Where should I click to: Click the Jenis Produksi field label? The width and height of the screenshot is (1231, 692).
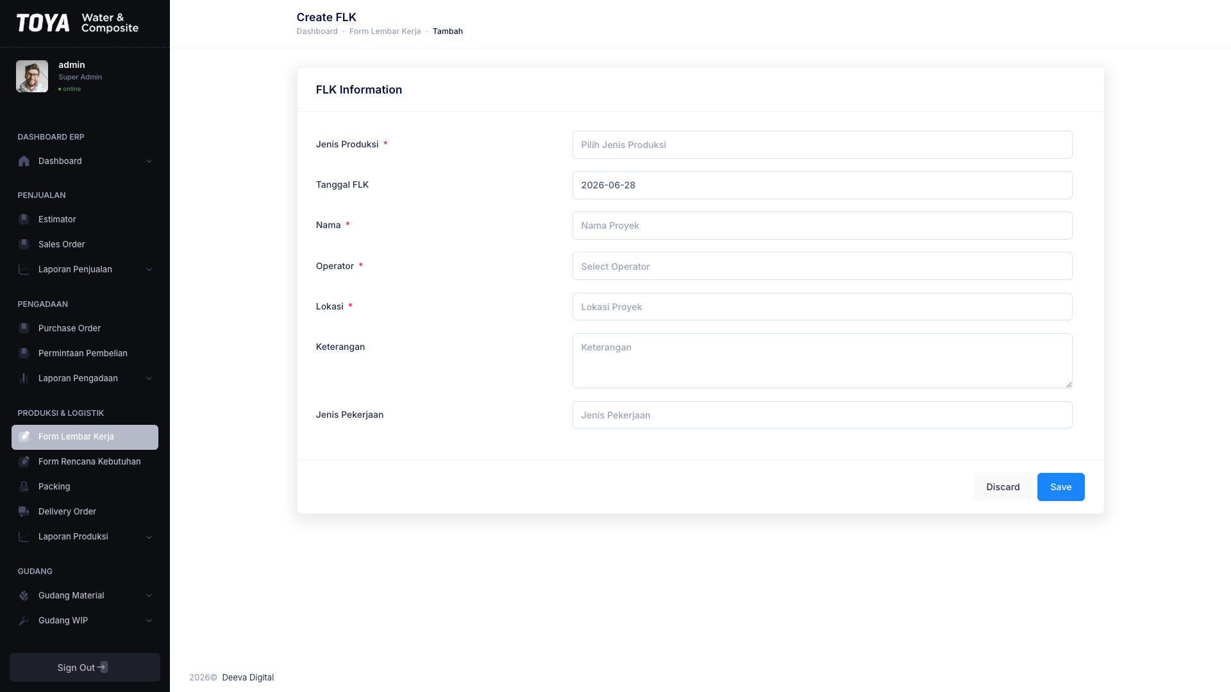click(347, 144)
